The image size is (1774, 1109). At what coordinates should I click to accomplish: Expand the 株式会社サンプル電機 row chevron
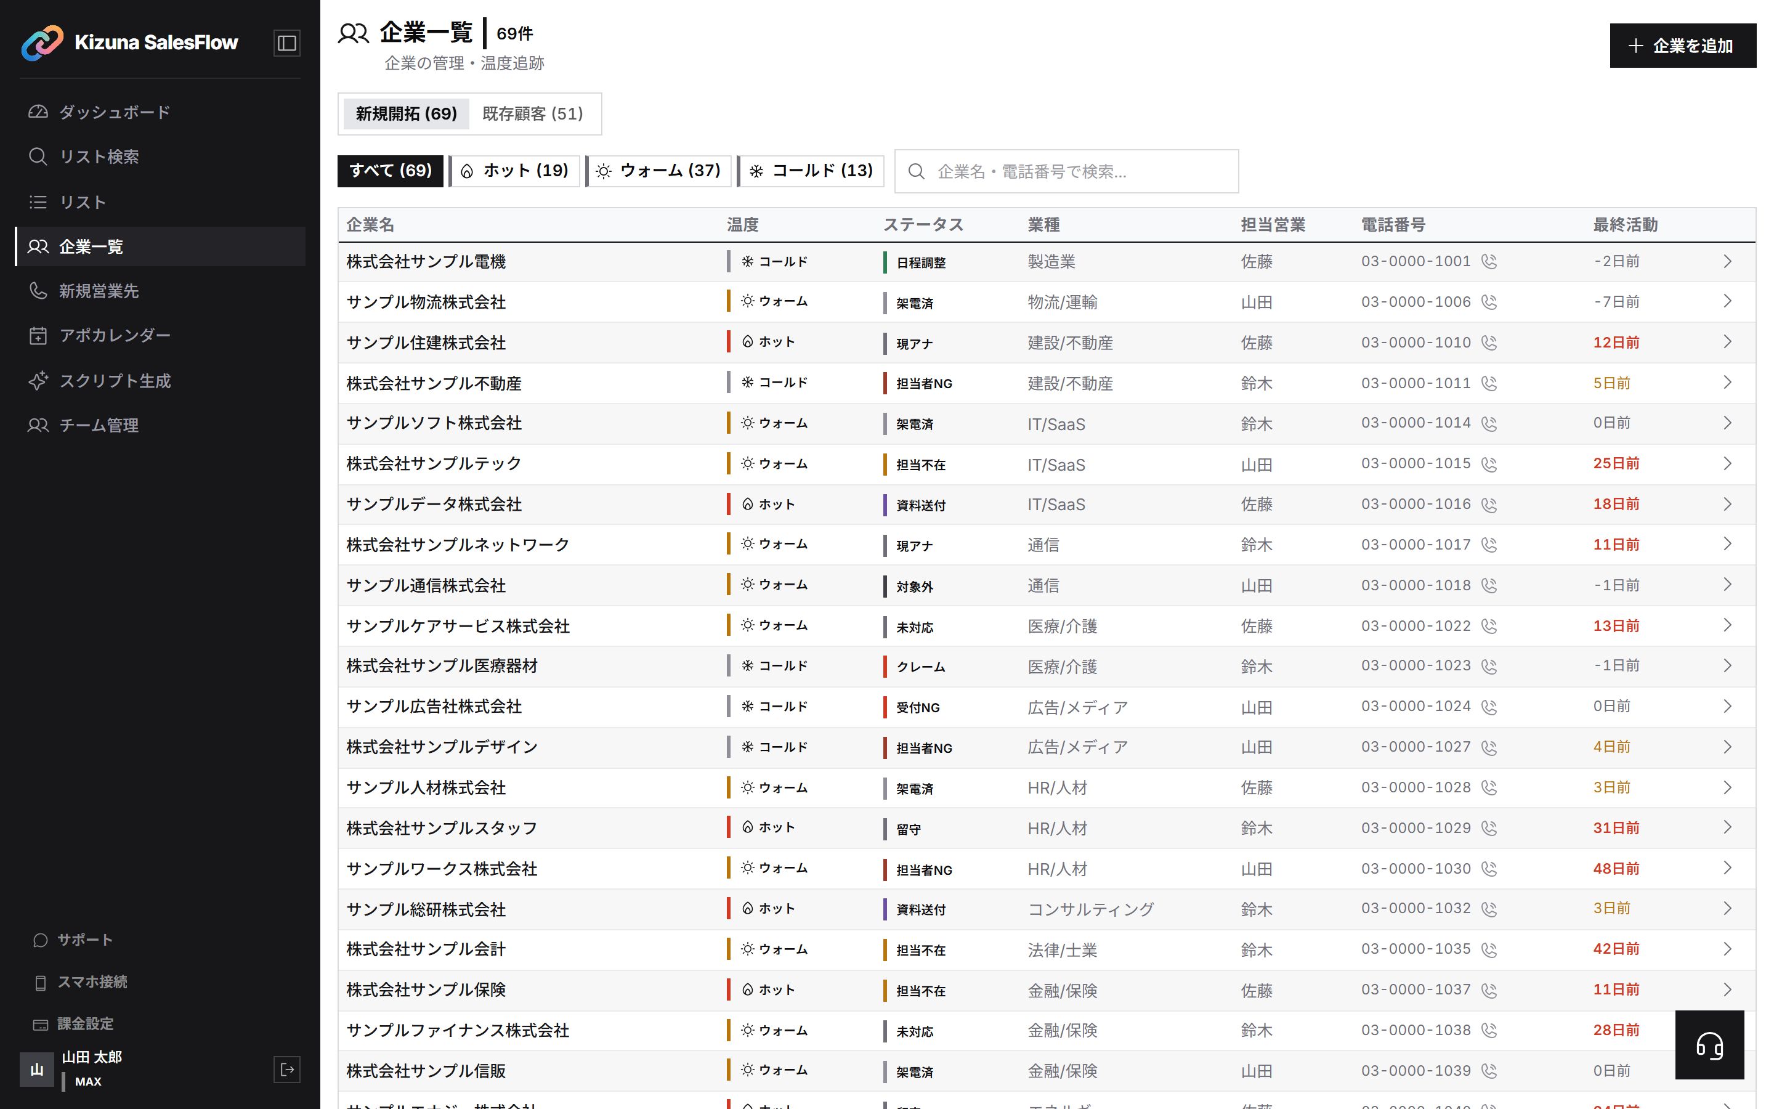1728,261
